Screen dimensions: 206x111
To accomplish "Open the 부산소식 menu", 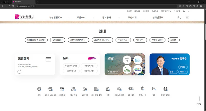I will coord(81,17).
